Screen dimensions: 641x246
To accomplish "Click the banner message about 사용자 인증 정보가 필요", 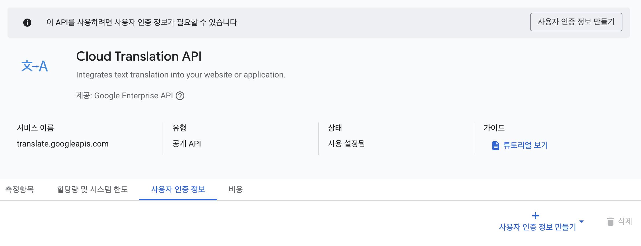I will tap(143, 22).
